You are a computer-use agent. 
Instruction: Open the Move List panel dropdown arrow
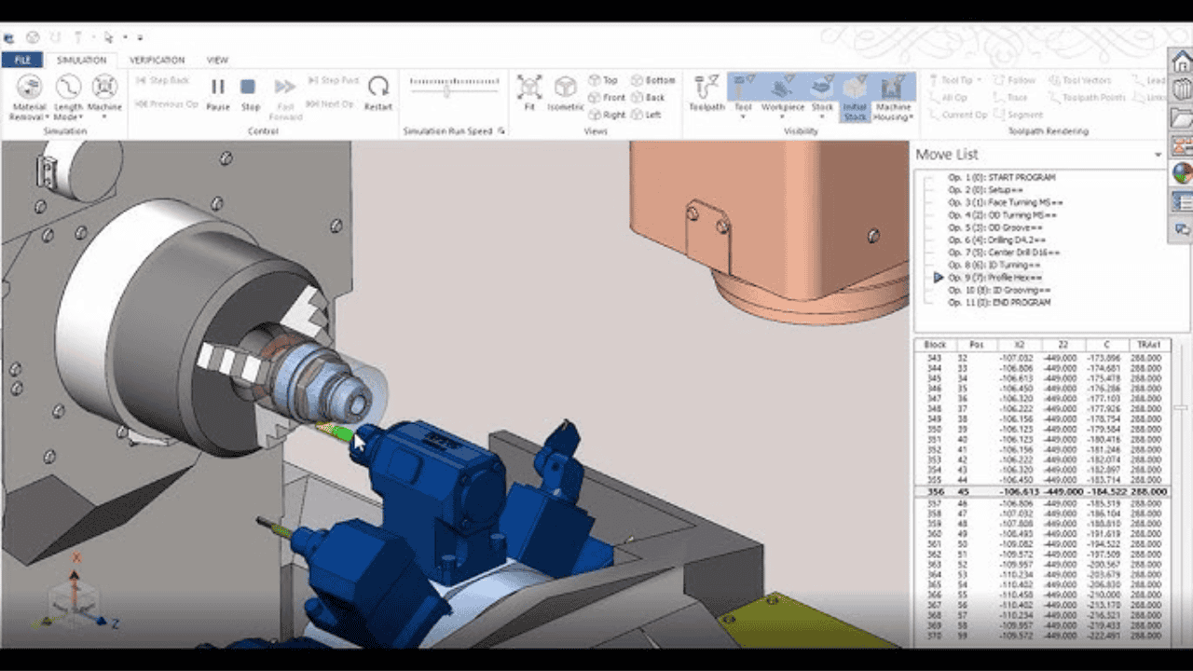pos(1159,155)
